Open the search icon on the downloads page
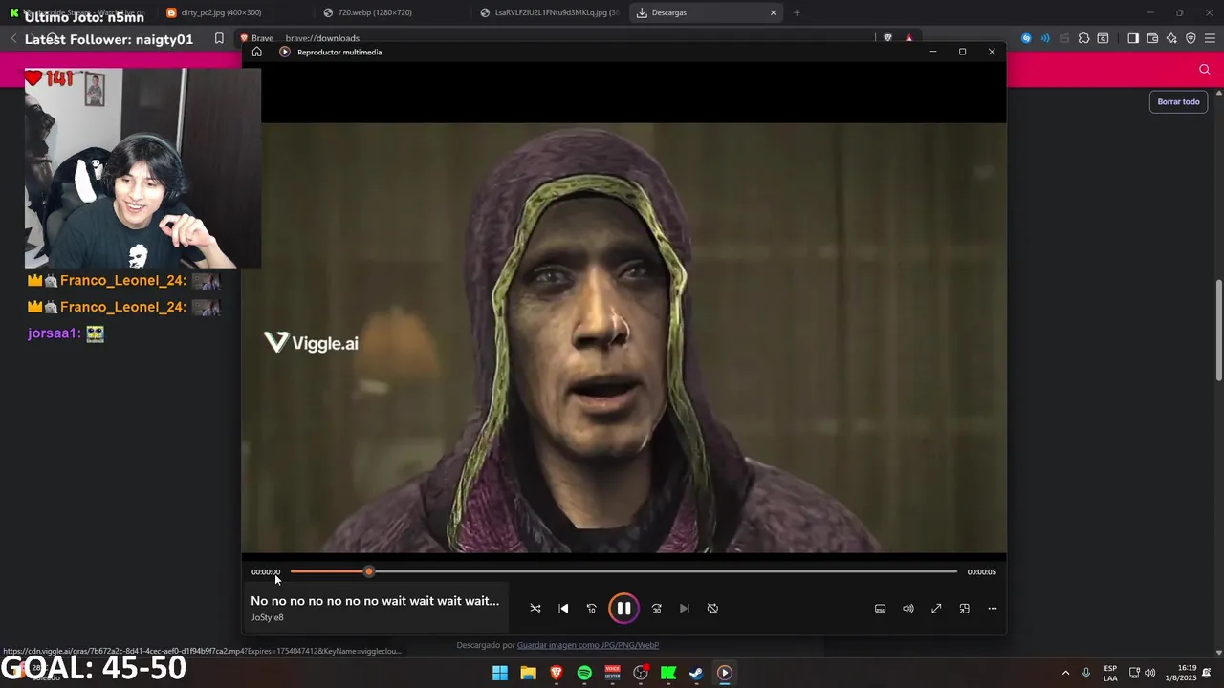 1204,69
